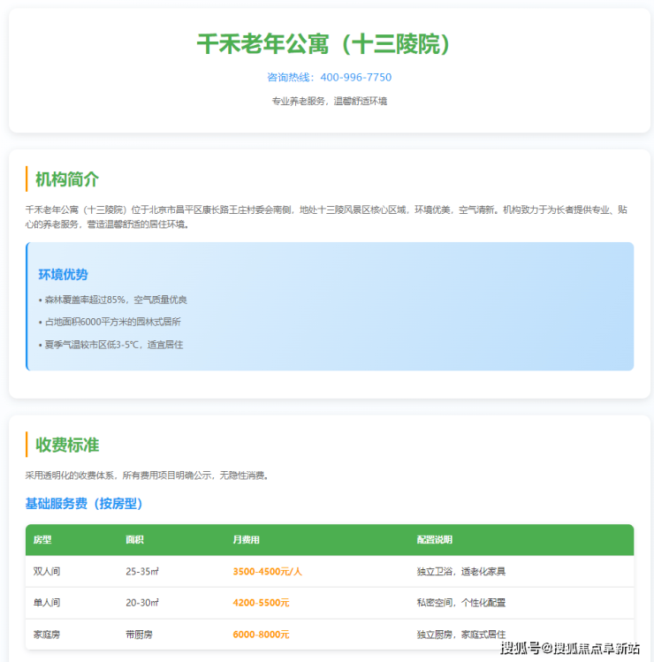654x662 pixels.
Task: Select the 专业养老服务，温馨舒适环境 subtitle
Action: coord(329,102)
